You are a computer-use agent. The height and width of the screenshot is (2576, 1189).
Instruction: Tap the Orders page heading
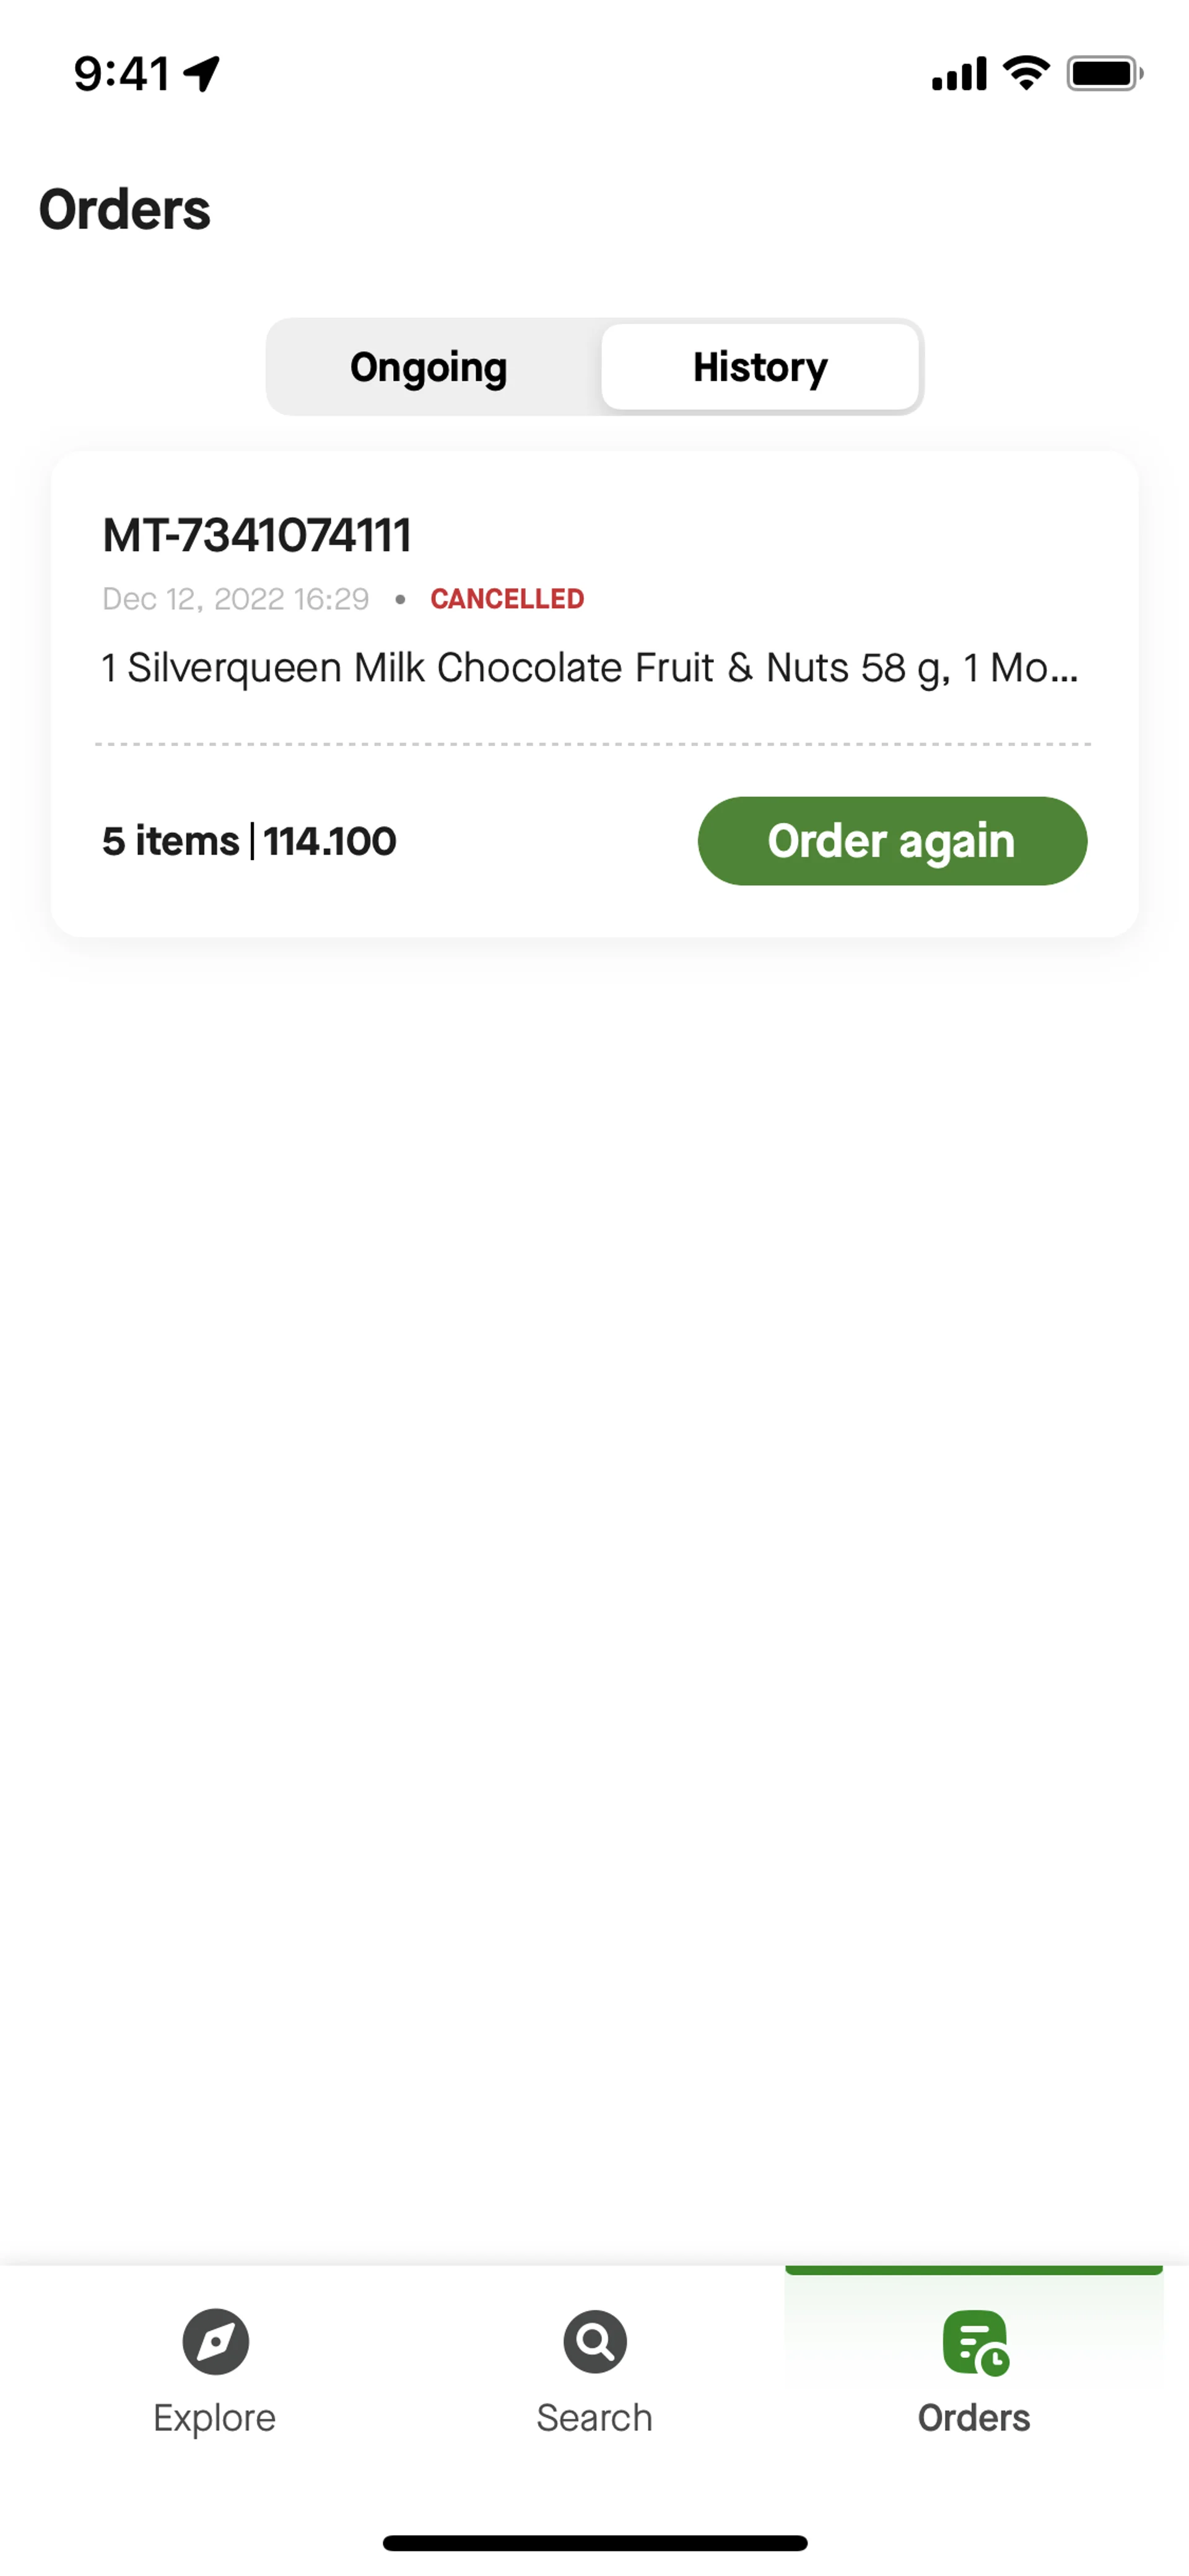click(x=125, y=210)
